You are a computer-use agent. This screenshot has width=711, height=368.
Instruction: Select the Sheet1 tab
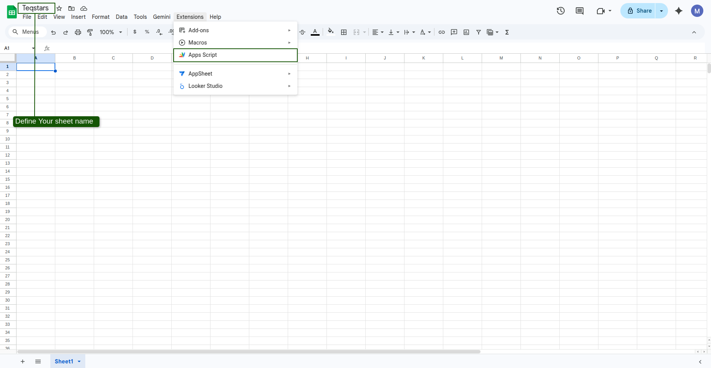[x=68, y=361]
